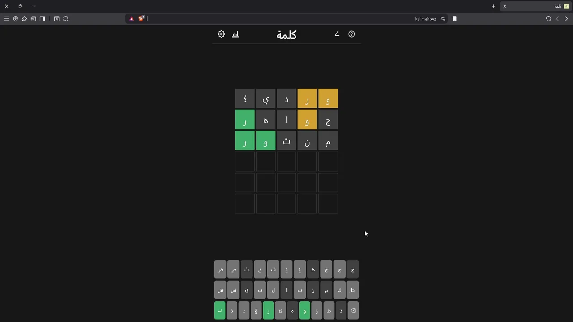The height and width of the screenshot is (322, 573).
Task: Tap the ز keyboard key
Action: 316,310
